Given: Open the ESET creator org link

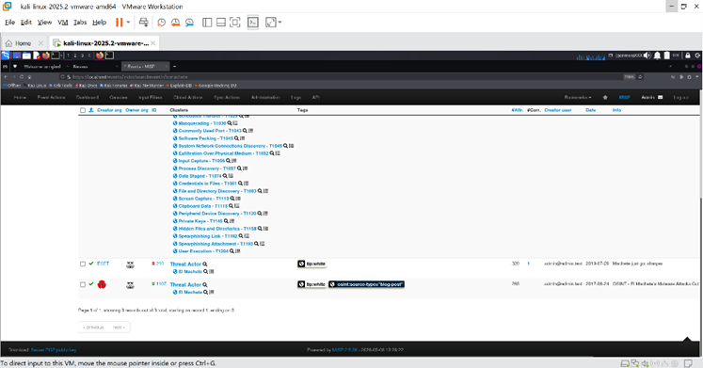Looking at the screenshot, I should coord(104,264).
